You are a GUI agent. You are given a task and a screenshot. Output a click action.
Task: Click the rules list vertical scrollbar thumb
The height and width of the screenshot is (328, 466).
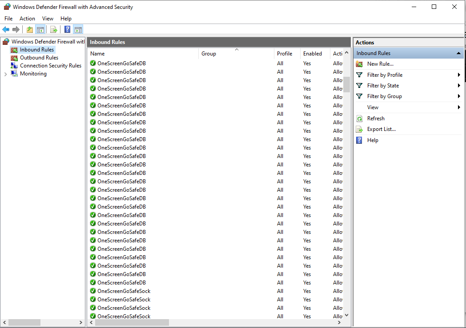point(346,84)
